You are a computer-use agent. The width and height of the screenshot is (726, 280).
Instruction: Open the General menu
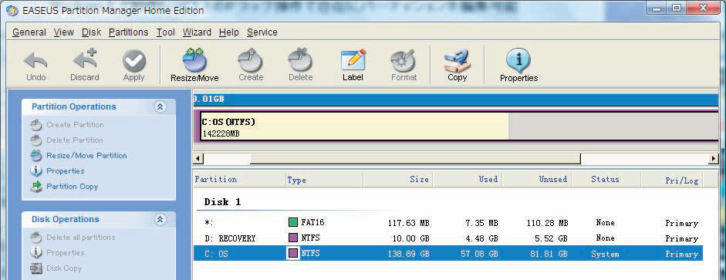coord(29,32)
